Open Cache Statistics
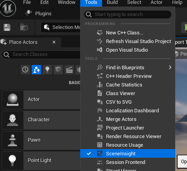 point(128,85)
